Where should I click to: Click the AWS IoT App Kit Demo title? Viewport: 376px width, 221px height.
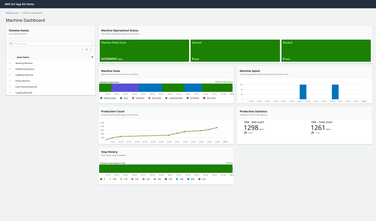click(x=20, y=4)
